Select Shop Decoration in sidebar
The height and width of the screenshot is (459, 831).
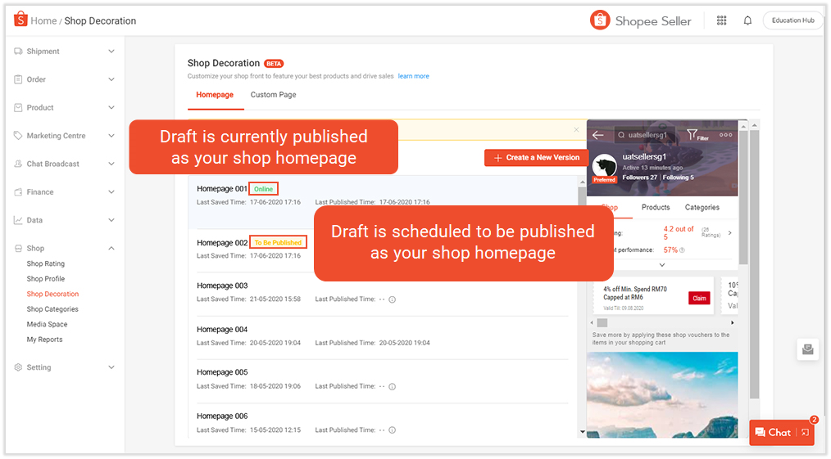click(x=52, y=294)
